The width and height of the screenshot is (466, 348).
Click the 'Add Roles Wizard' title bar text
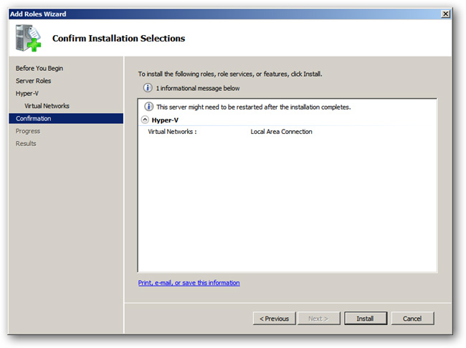pos(38,14)
